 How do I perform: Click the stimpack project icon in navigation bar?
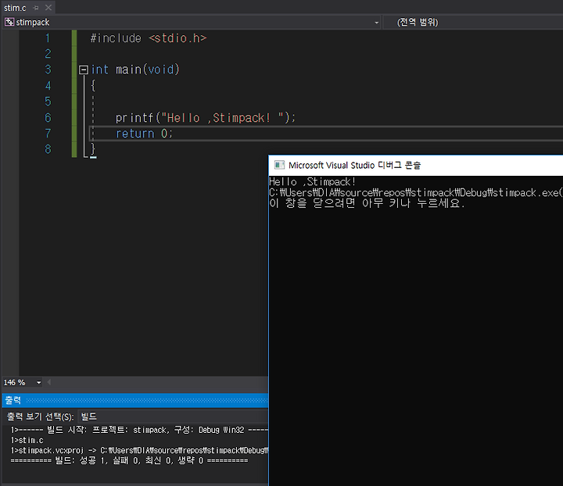pyautogui.click(x=9, y=22)
